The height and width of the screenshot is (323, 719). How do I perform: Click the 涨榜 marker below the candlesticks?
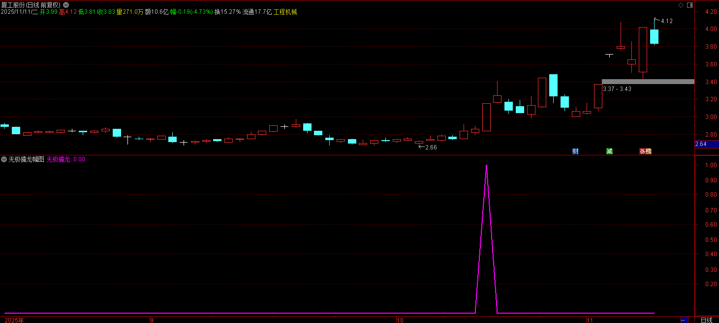pyautogui.click(x=645, y=151)
